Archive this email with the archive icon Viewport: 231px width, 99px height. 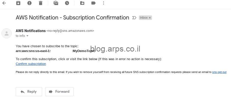[18, 3]
